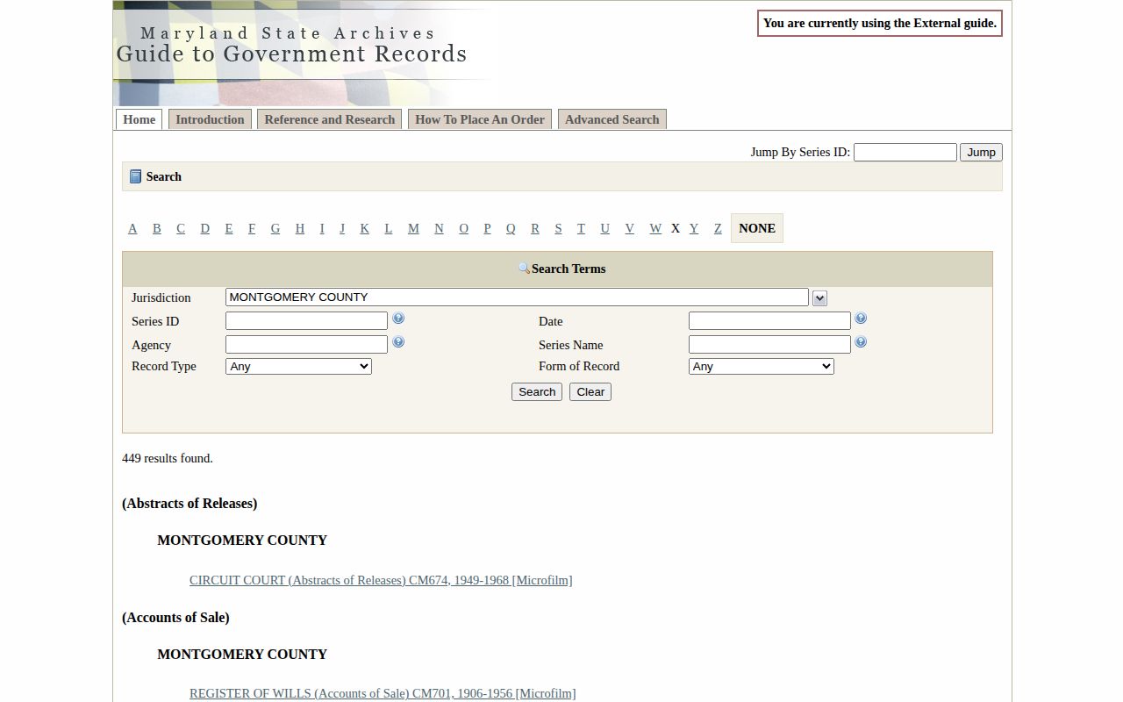The image size is (1123, 702).
Task: Filter by letter B
Action: point(157,228)
